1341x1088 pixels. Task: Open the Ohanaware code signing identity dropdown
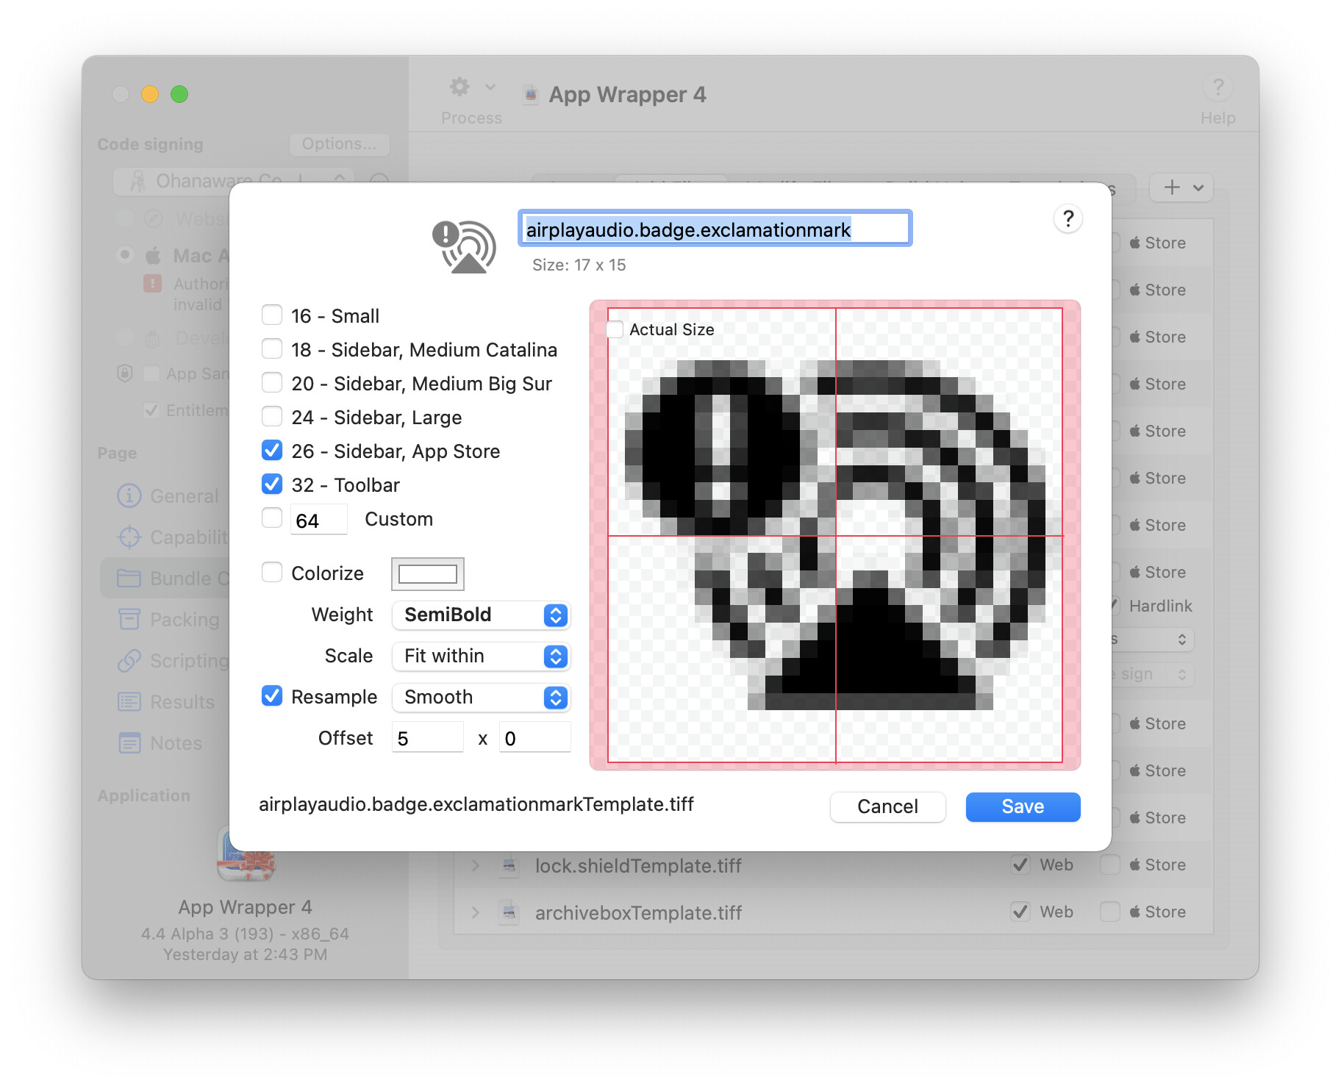[x=234, y=181]
